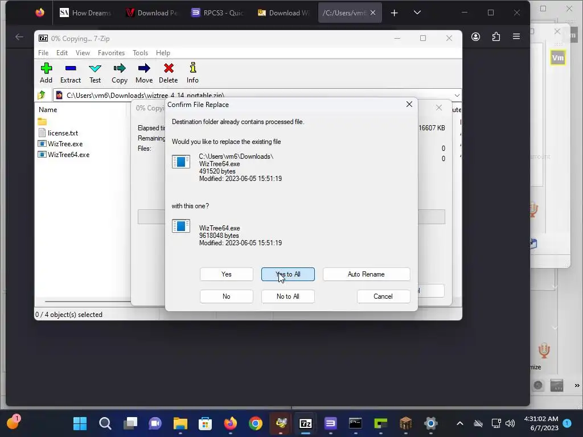Open the Favorites menu
The height and width of the screenshot is (437, 583).
[111, 53]
